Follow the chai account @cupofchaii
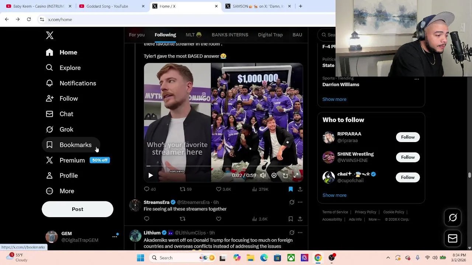The height and width of the screenshot is (265, 472). (408, 177)
